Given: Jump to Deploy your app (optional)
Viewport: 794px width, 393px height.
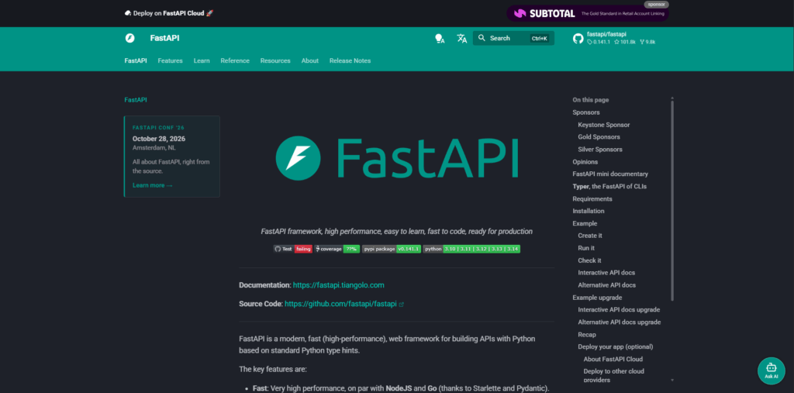Looking at the screenshot, I should pos(615,347).
